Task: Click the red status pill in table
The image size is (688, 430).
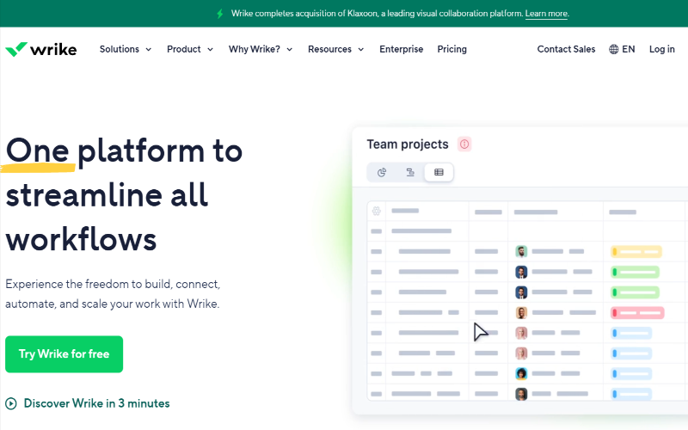Action: click(637, 312)
